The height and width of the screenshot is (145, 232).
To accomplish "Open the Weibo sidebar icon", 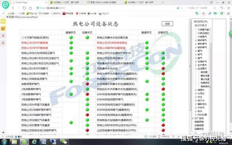I will coord(3,29).
